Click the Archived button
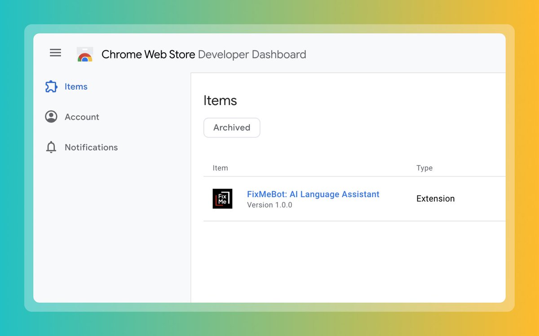The width and height of the screenshot is (539, 336). tap(232, 128)
